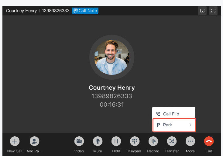Click Courtney Henry's avatar photo

[x=112, y=57]
